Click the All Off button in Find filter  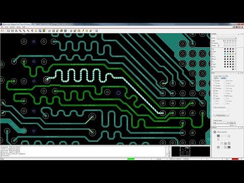(223, 78)
